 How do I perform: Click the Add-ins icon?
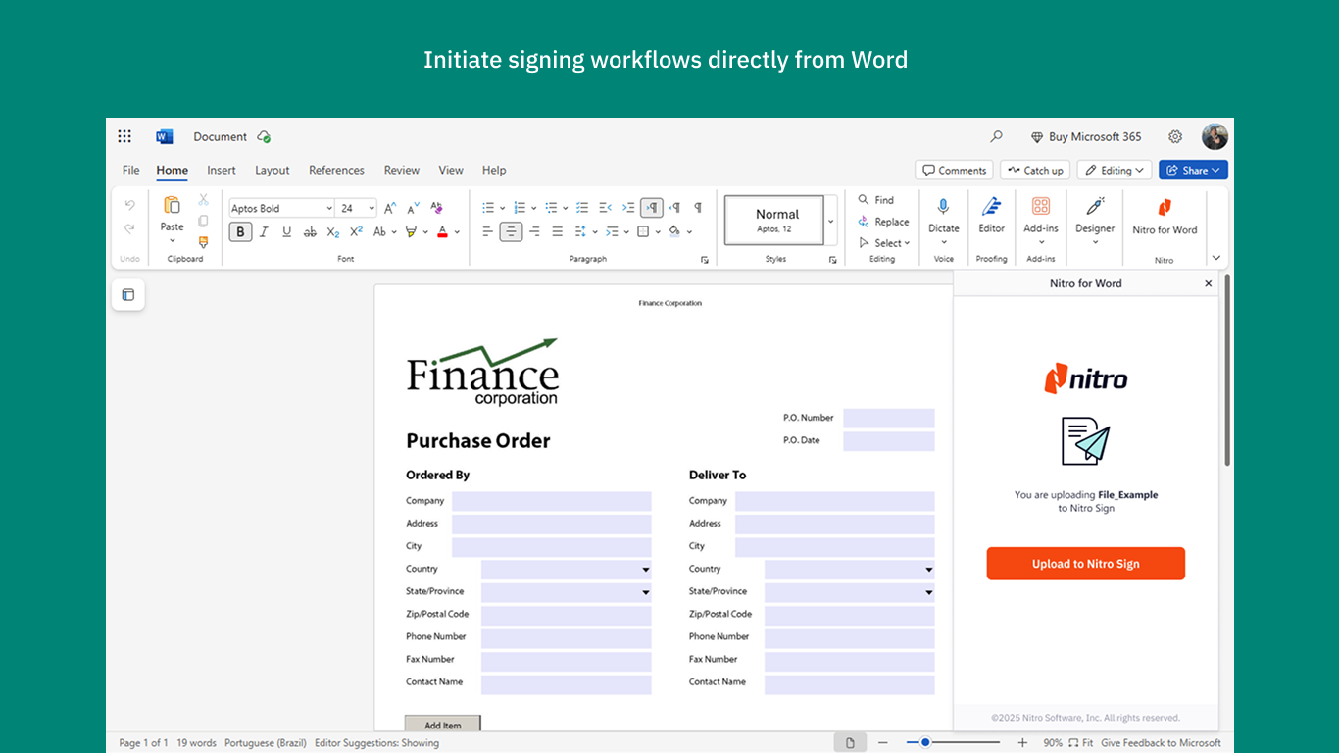click(x=1041, y=206)
